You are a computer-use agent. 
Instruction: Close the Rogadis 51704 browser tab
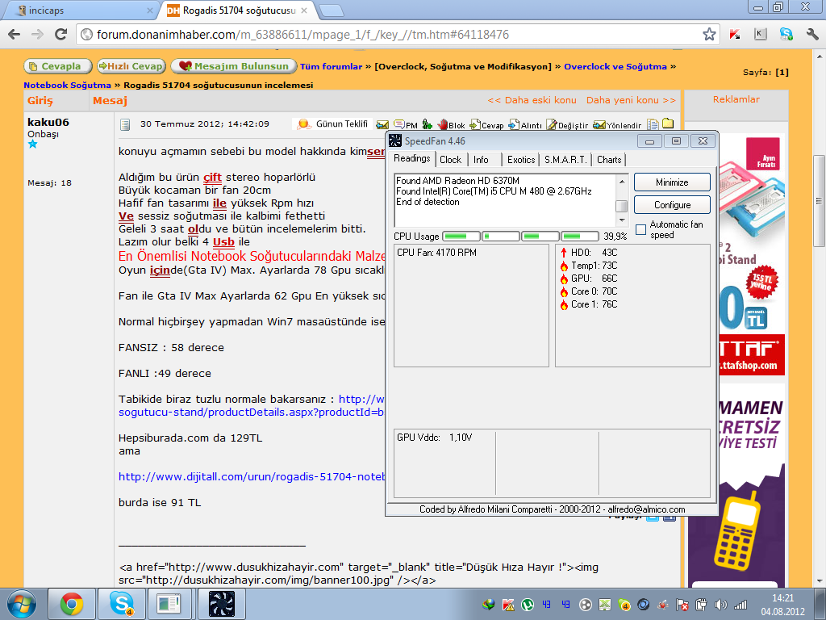click(x=304, y=10)
